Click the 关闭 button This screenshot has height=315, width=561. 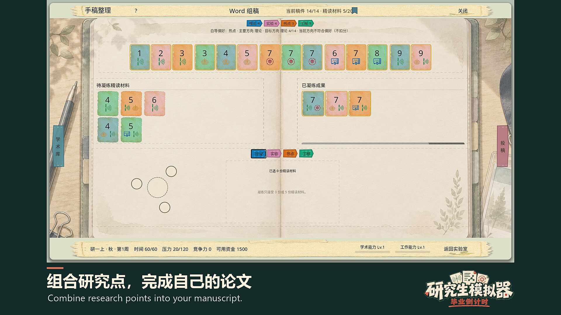[463, 11]
